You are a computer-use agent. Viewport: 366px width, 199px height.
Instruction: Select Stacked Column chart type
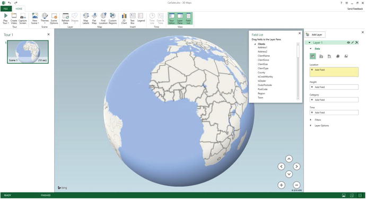pyautogui.click(x=313, y=56)
